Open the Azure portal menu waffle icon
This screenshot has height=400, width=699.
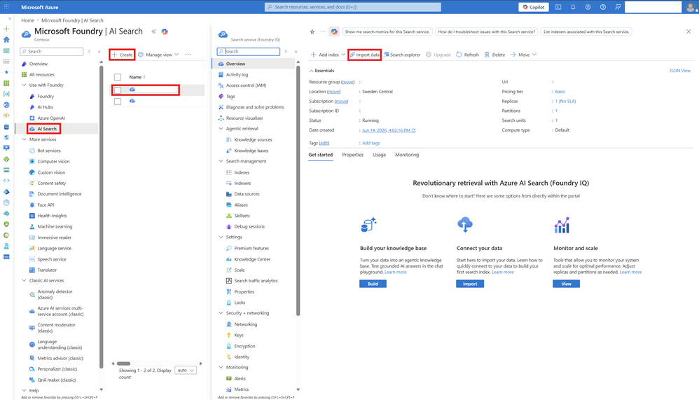6,7
